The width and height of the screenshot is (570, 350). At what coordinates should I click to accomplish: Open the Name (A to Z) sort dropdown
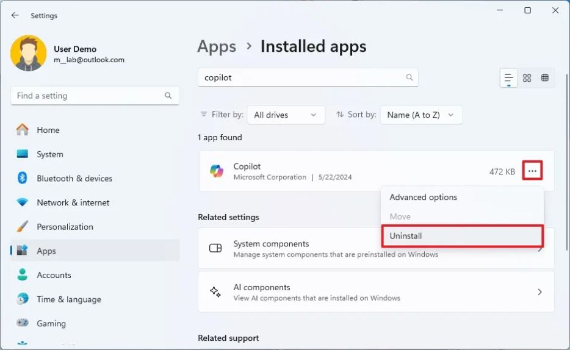tap(421, 115)
